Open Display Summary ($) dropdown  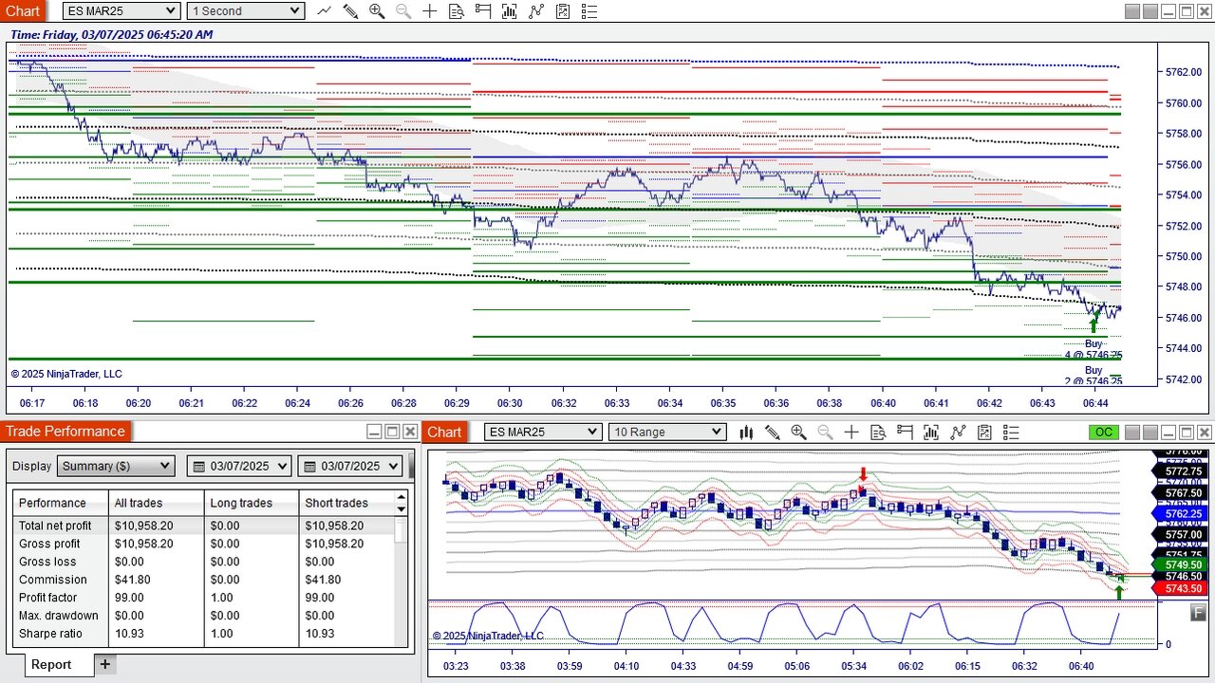pos(116,466)
